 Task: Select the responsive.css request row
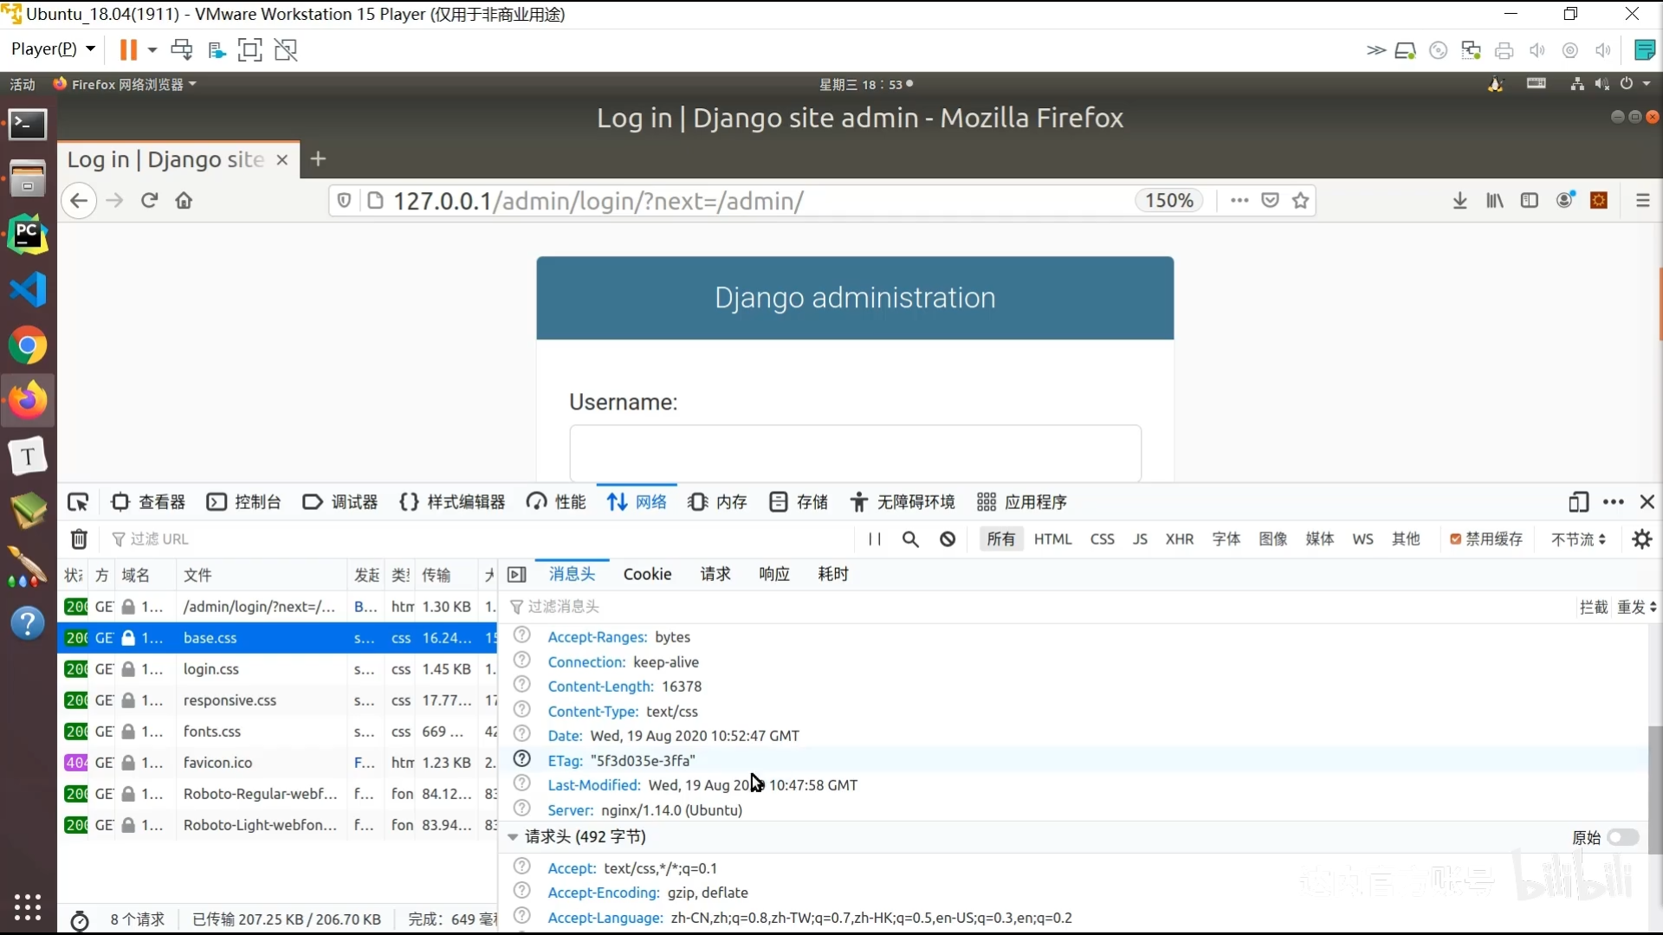(277, 700)
